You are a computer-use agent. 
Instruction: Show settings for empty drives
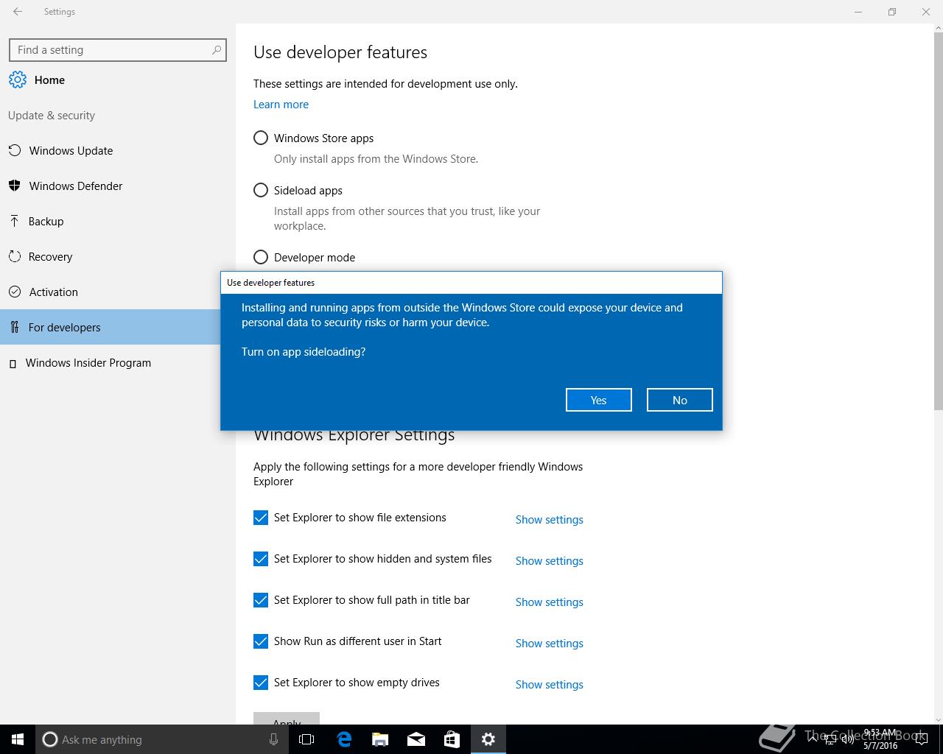pyautogui.click(x=549, y=685)
